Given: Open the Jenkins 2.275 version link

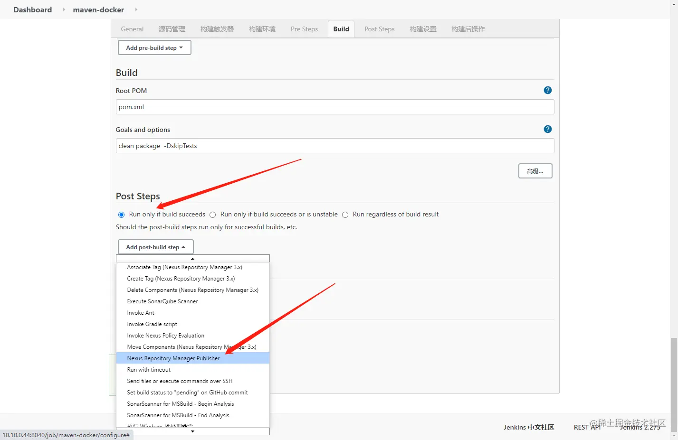Looking at the screenshot, I should coord(640,427).
